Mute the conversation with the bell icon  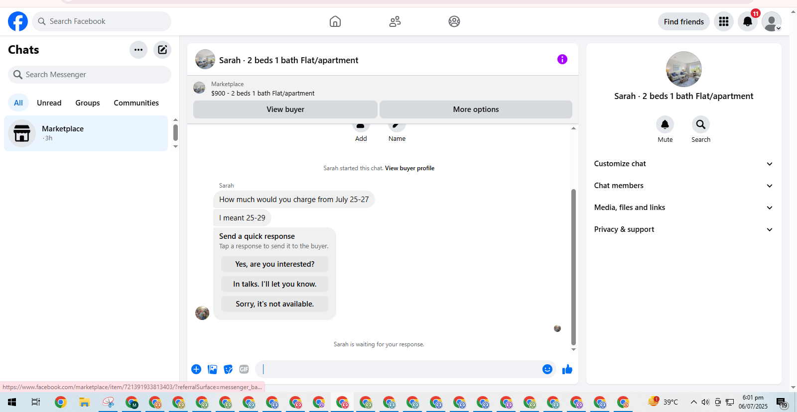pos(665,124)
